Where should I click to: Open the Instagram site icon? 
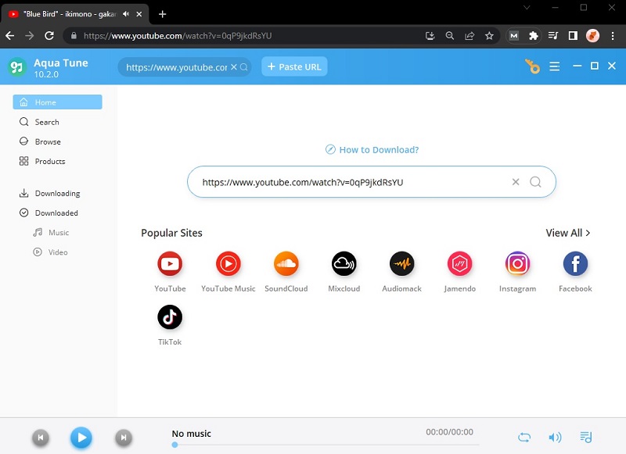[517, 263]
